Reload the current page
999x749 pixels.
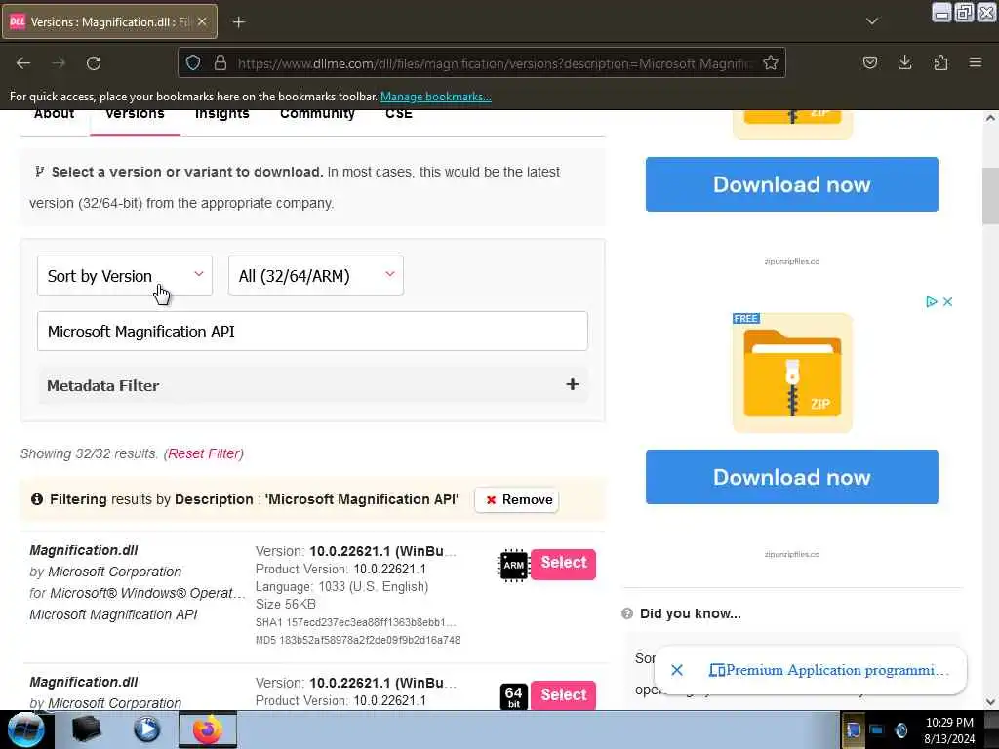(94, 63)
